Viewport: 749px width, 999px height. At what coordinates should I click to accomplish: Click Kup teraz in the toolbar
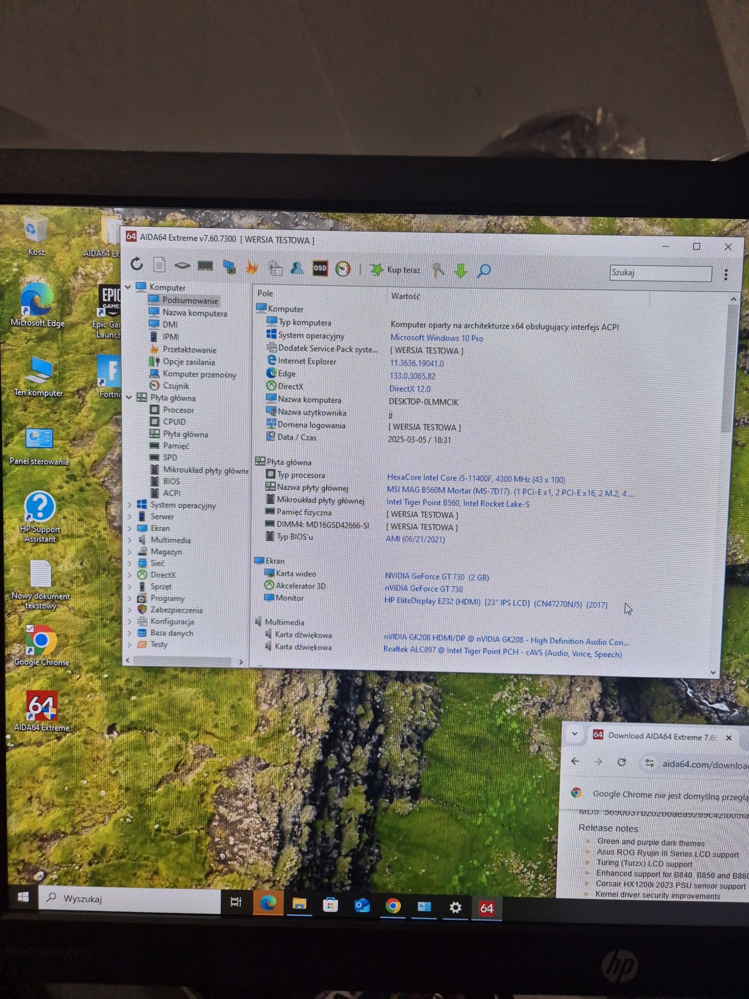coord(395,270)
